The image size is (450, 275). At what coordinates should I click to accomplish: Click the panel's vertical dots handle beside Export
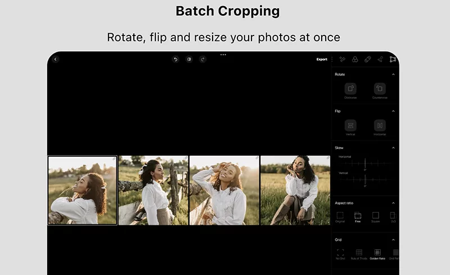[332, 60]
